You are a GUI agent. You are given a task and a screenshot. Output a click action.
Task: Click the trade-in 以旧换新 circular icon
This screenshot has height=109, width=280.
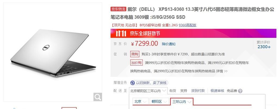coord(132,83)
